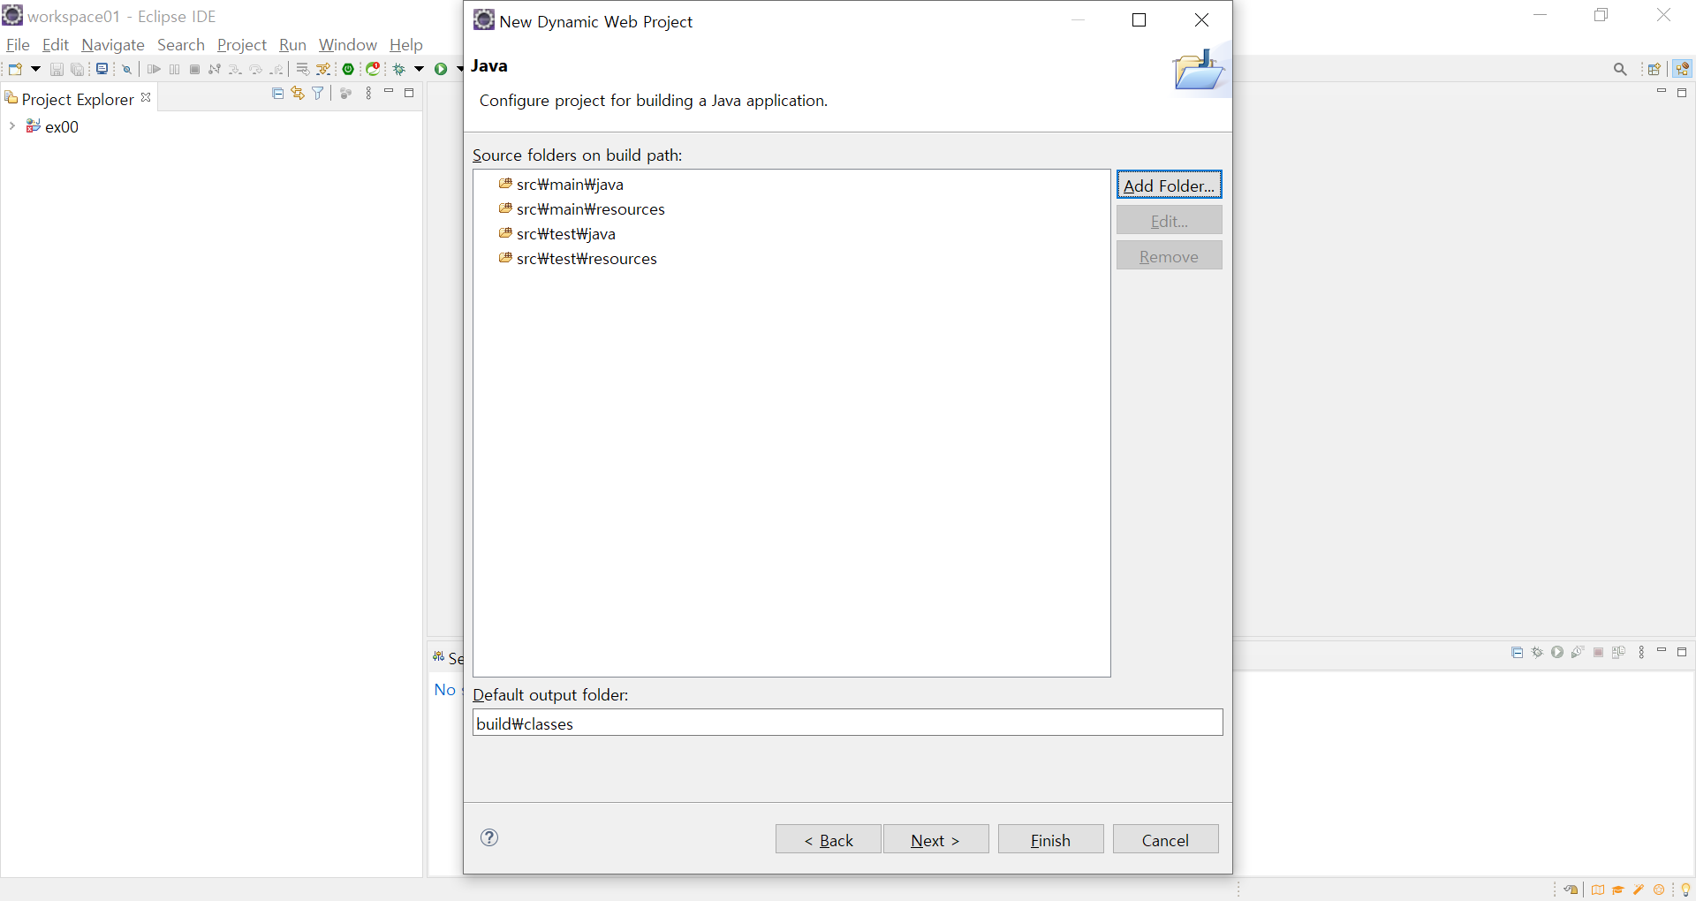The height and width of the screenshot is (901, 1696).
Task: Expand the ex00 project tree node
Action: (11, 126)
